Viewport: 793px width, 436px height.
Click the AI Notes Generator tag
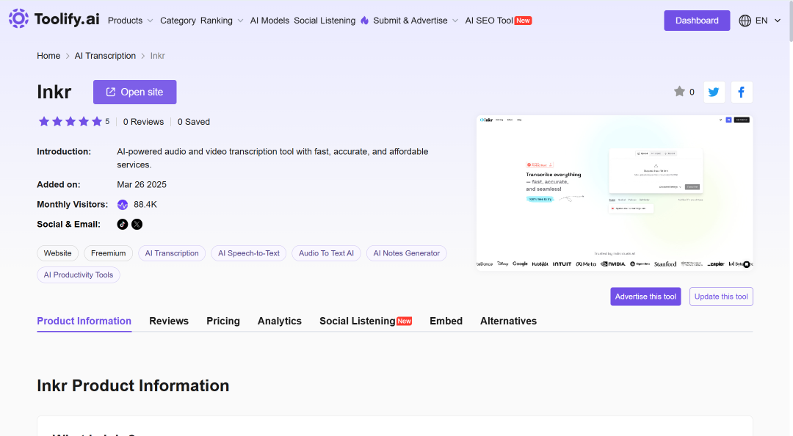tap(407, 253)
